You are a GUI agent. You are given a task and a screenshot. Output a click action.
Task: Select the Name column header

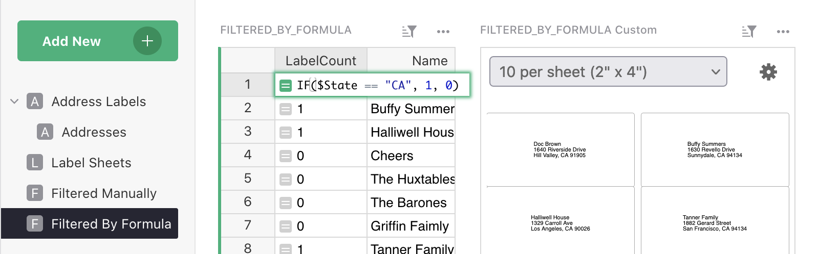click(x=411, y=61)
